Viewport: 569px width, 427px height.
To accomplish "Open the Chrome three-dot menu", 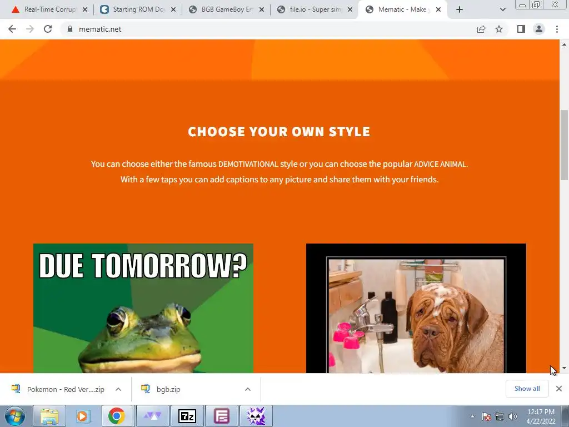I will [557, 29].
